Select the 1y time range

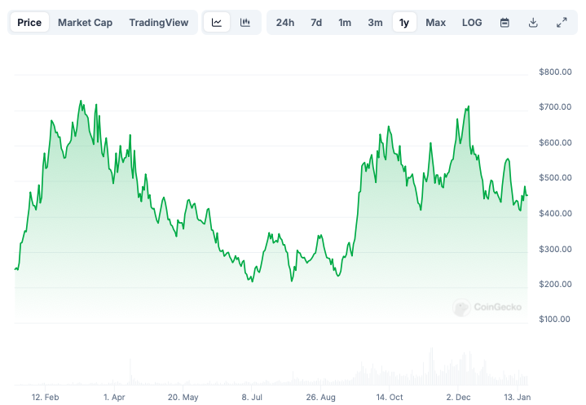tap(404, 23)
